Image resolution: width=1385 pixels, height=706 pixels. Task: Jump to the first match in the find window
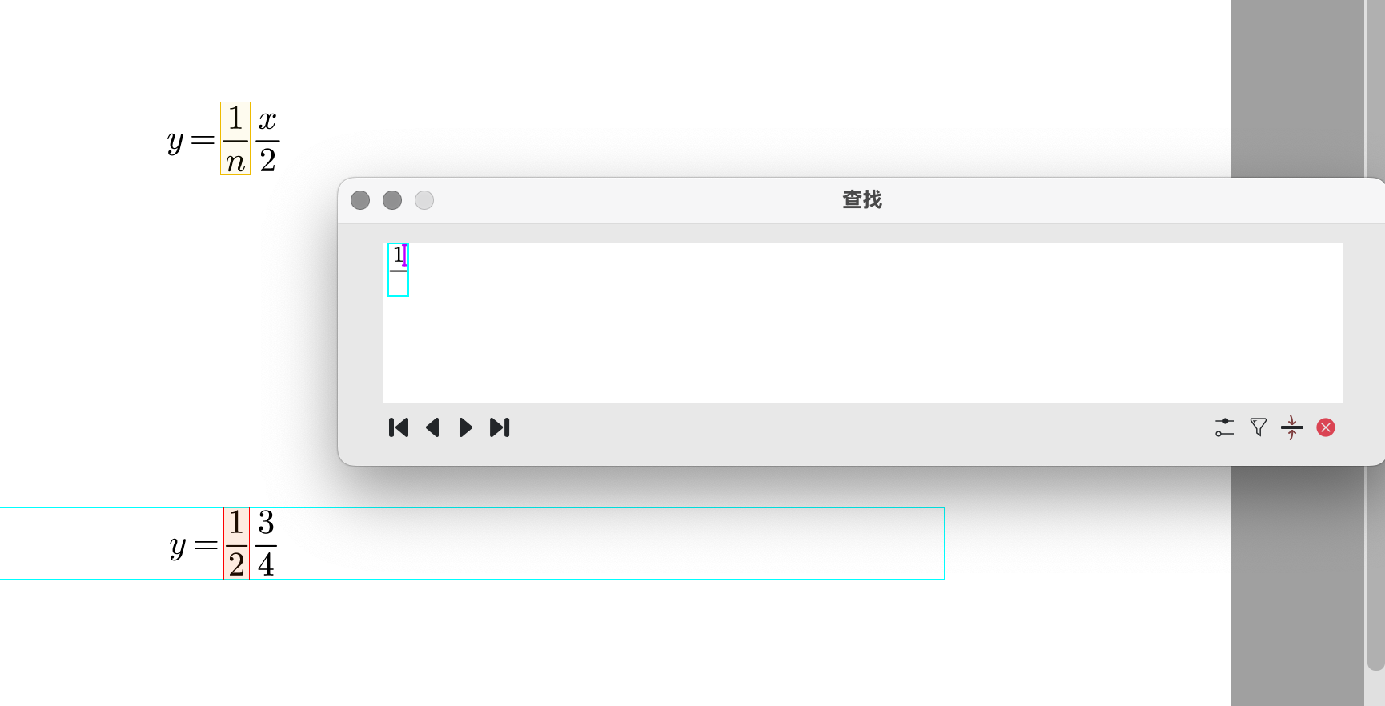399,427
